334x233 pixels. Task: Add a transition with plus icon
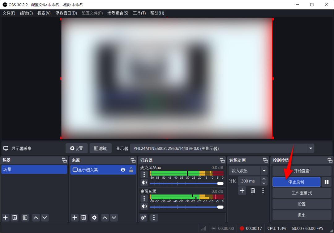pos(242,191)
